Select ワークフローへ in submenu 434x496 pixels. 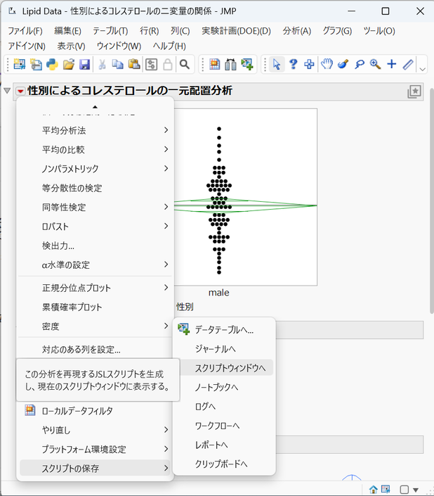(224, 426)
